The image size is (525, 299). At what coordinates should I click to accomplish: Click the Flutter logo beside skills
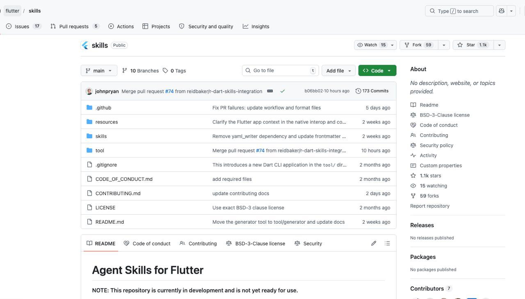(85, 45)
